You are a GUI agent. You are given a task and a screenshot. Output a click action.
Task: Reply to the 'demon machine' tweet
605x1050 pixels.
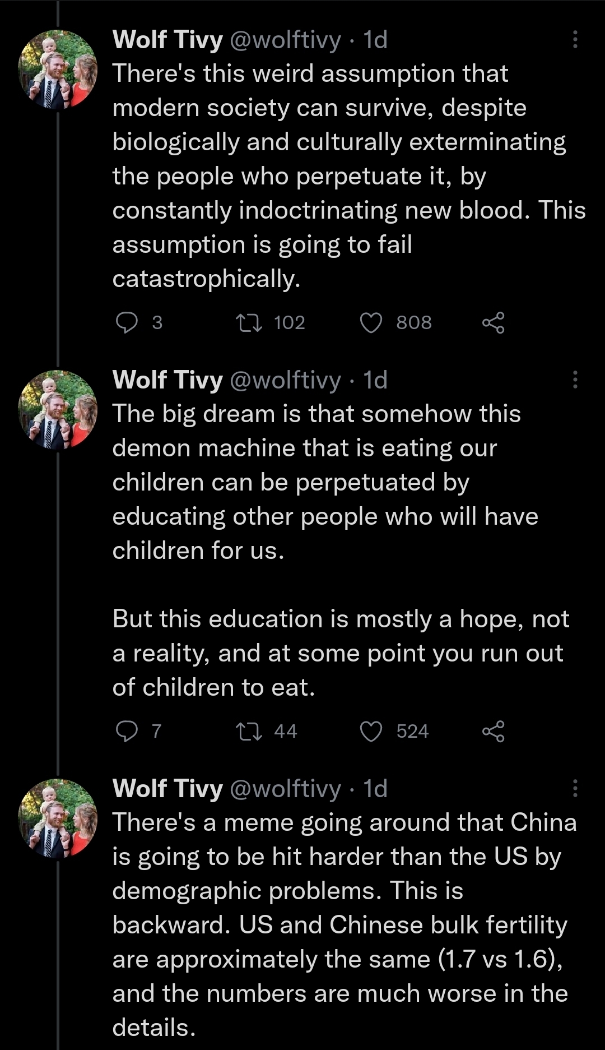[x=127, y=731]
